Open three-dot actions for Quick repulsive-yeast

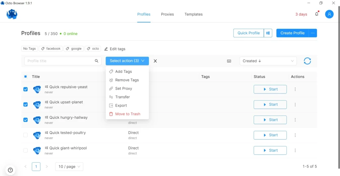[x=295, y=89]
